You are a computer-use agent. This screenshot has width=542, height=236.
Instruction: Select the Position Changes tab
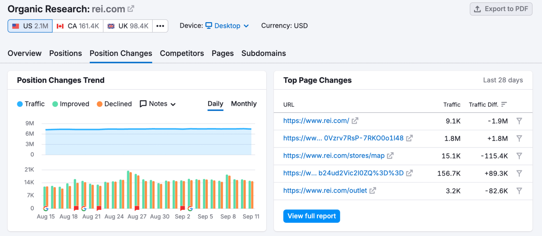coord(121,53)
